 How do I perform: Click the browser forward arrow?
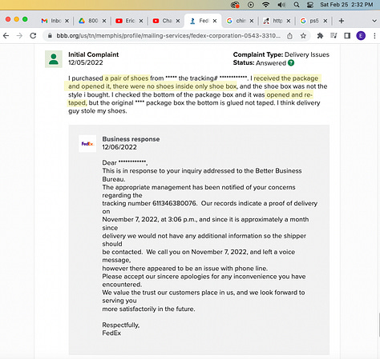point(19,35)
